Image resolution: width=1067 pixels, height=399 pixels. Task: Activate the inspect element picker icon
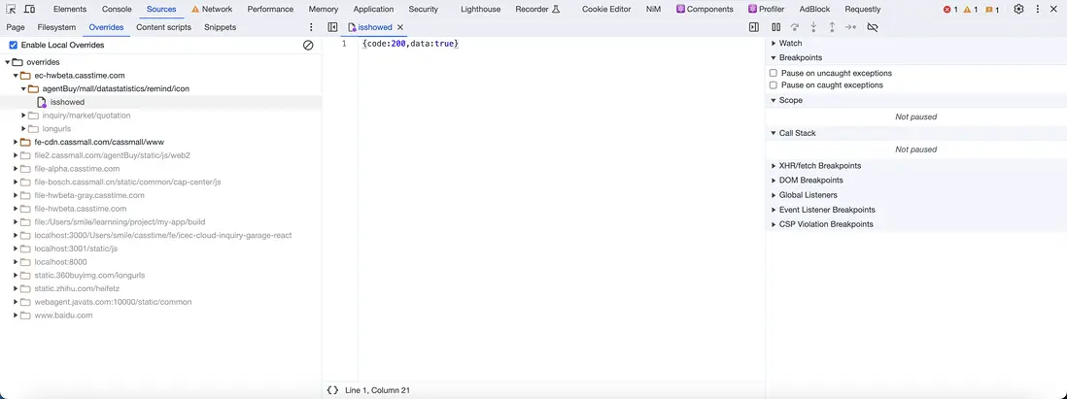(11, 9)
